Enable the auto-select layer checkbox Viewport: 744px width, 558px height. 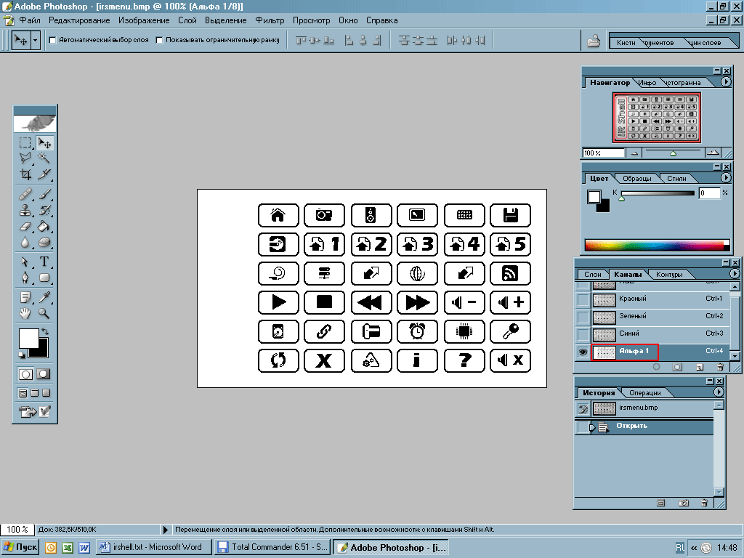[52, 41]
